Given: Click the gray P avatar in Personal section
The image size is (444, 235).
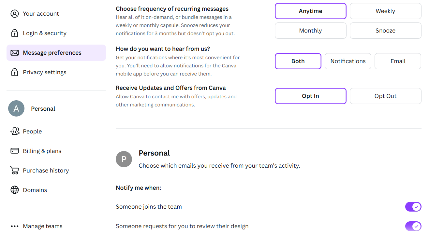Looking at the screenshot, I should [x=124, y=159].
